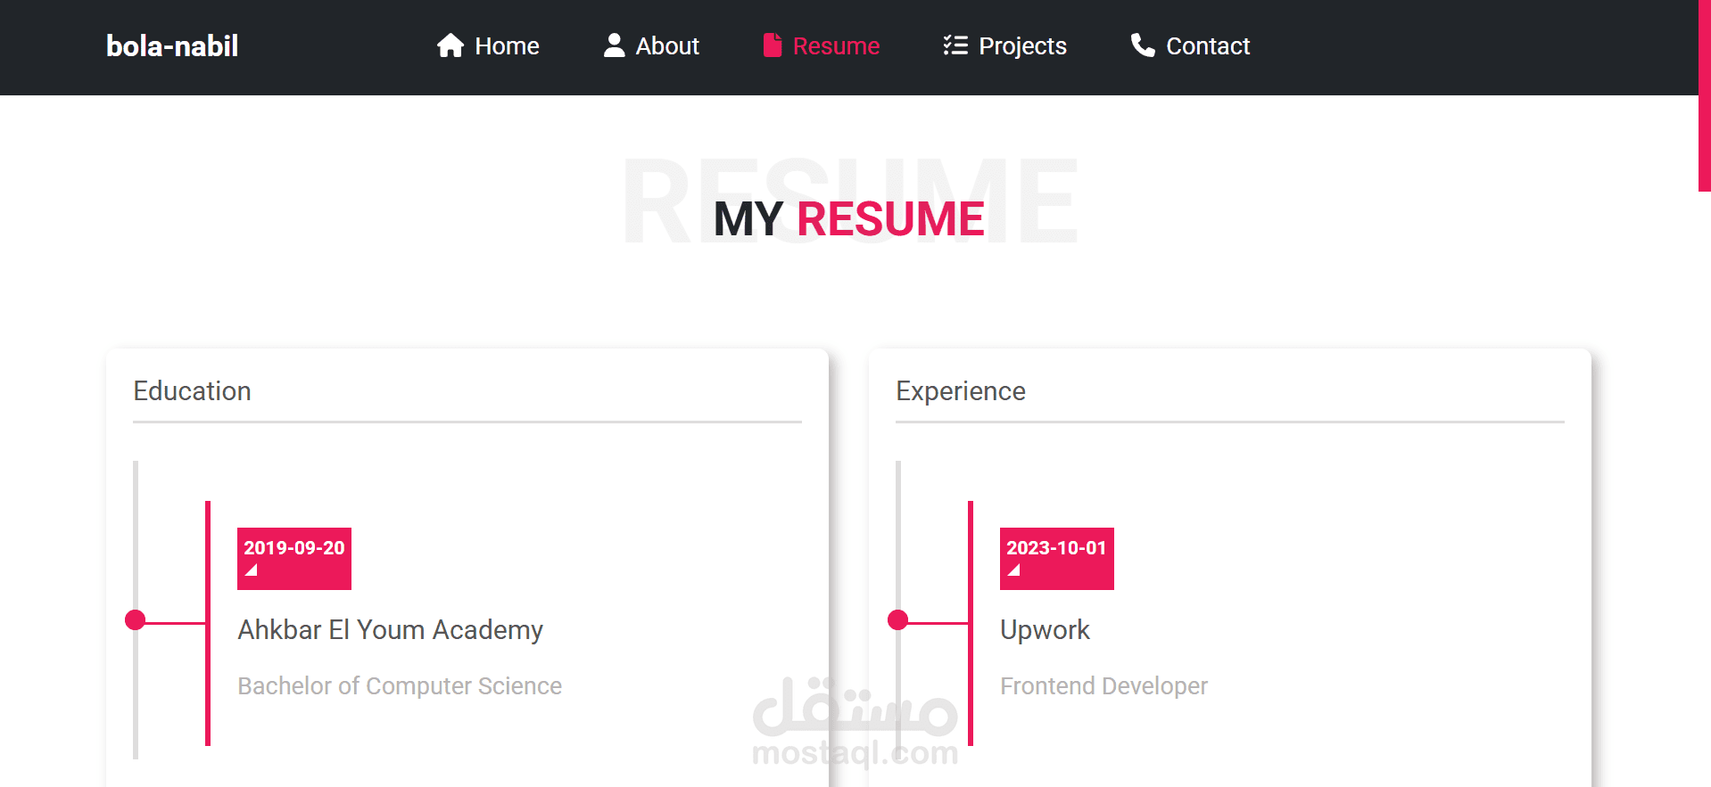Click the Experience timeline pink dot
1711x787 pixels.
click(x=898, y=620)
